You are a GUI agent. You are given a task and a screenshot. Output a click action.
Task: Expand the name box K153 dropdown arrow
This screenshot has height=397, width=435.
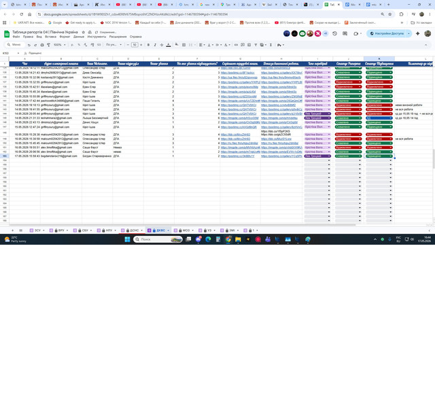pos(18,53)
